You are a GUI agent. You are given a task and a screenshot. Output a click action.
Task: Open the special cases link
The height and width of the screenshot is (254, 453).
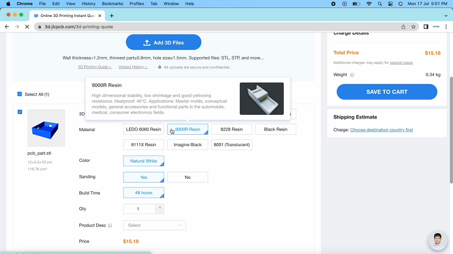401,63
